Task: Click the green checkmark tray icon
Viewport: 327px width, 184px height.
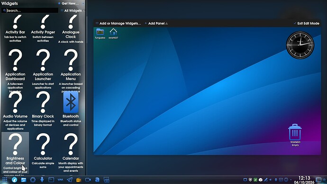Action: click(x=255, y=180)
